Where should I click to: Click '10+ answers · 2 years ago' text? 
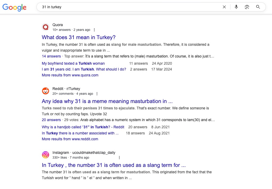click(x=71, y=30)
